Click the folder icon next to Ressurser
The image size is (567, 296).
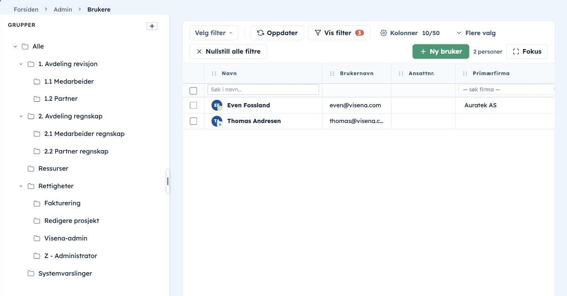click(31, 168)
